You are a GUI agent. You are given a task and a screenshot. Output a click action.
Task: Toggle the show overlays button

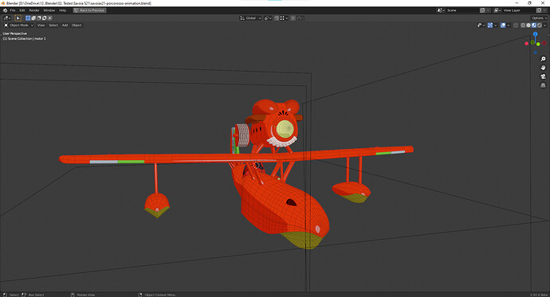point(503,25)
